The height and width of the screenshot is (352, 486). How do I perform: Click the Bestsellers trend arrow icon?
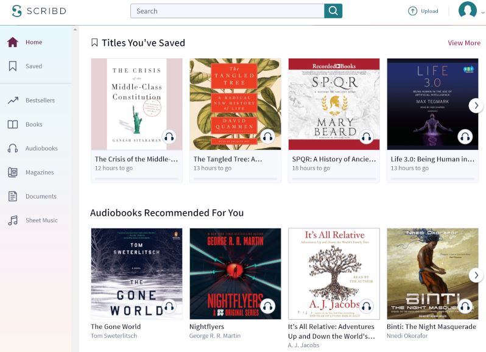tap(13, 100)
